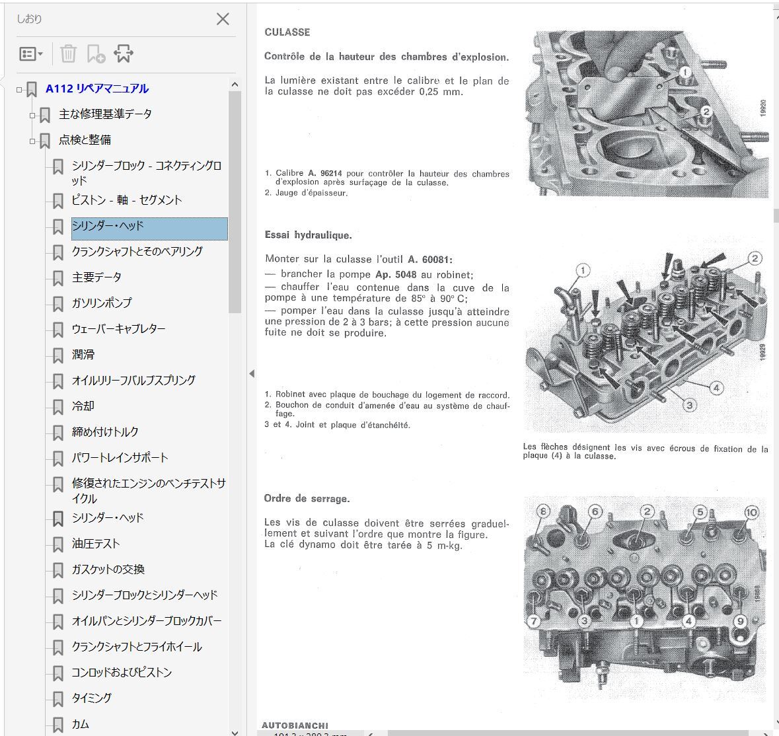
Task: Click bookmark icon beside 主要データ
Action: click(x=58, y=278)
